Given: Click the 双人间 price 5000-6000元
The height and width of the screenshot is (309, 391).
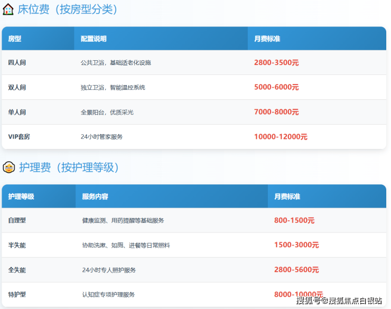Looking at the screenshot, I should pyautogui.click(x=276, y=87).
